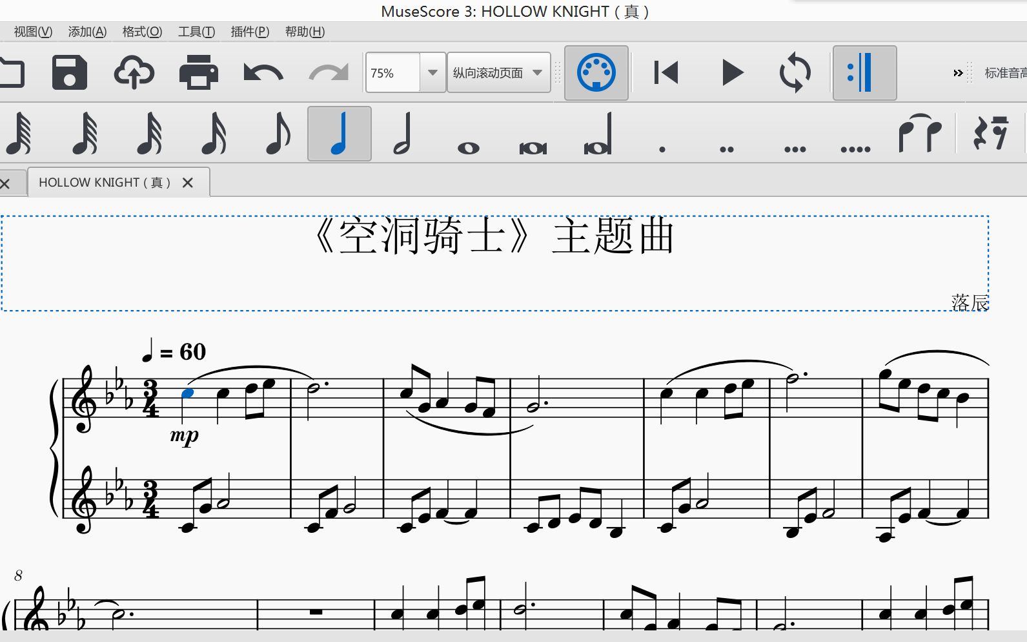1027x642 pixels.
Task: Toggle MIDI input button
Action: pos(596,72)
